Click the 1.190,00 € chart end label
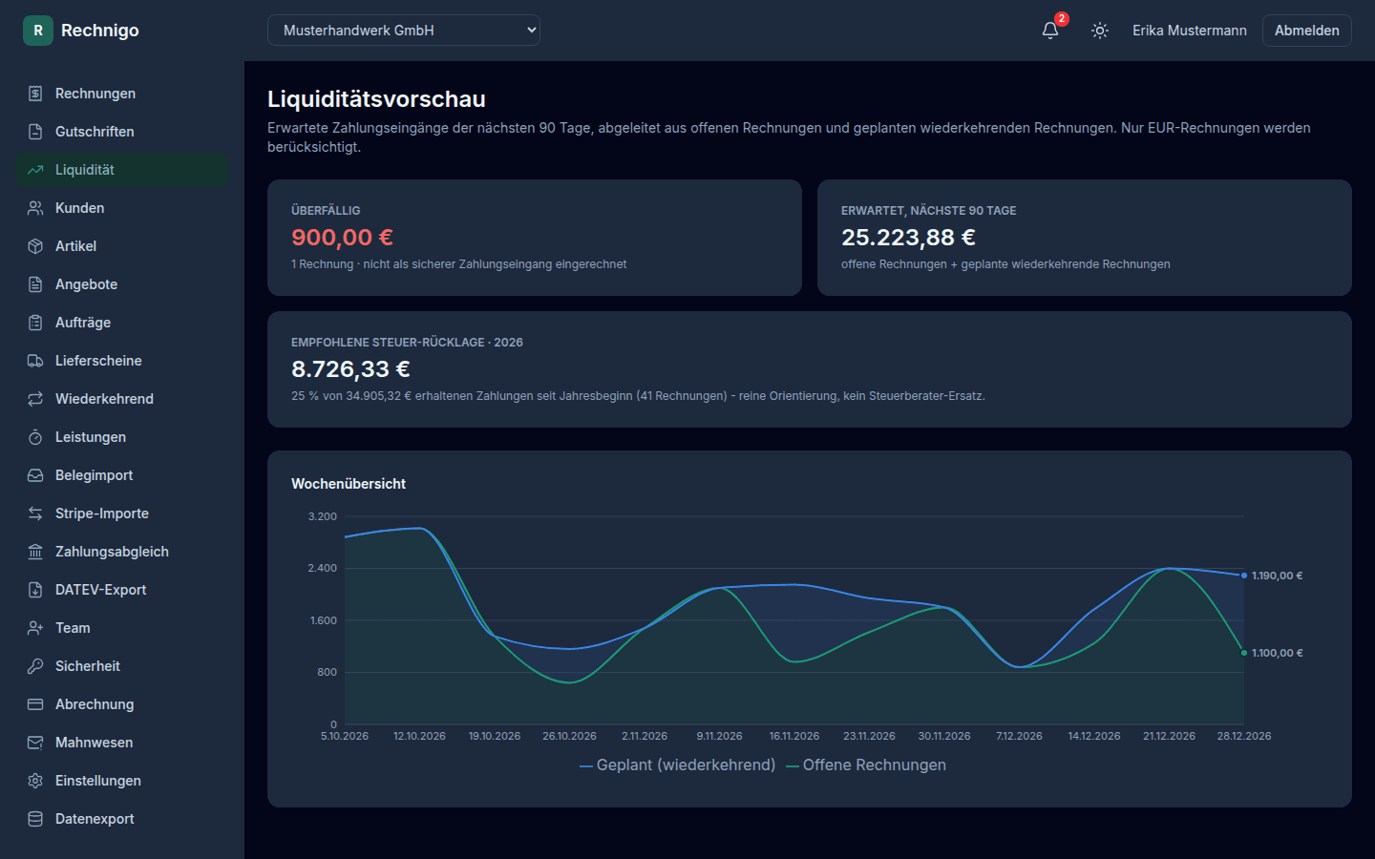 pyautogui.click(x=1277, y=576)
